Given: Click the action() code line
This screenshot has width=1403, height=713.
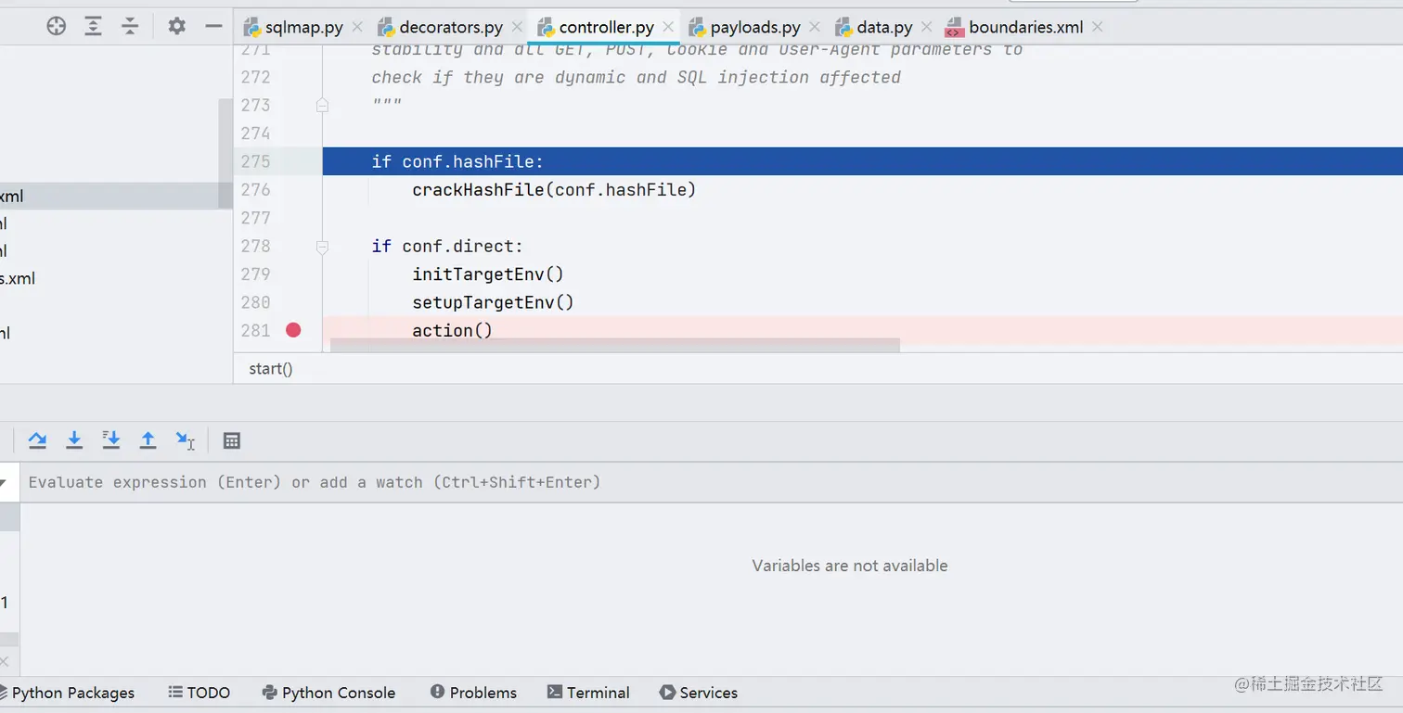Looking at the screenshot, I should (452, 330).
